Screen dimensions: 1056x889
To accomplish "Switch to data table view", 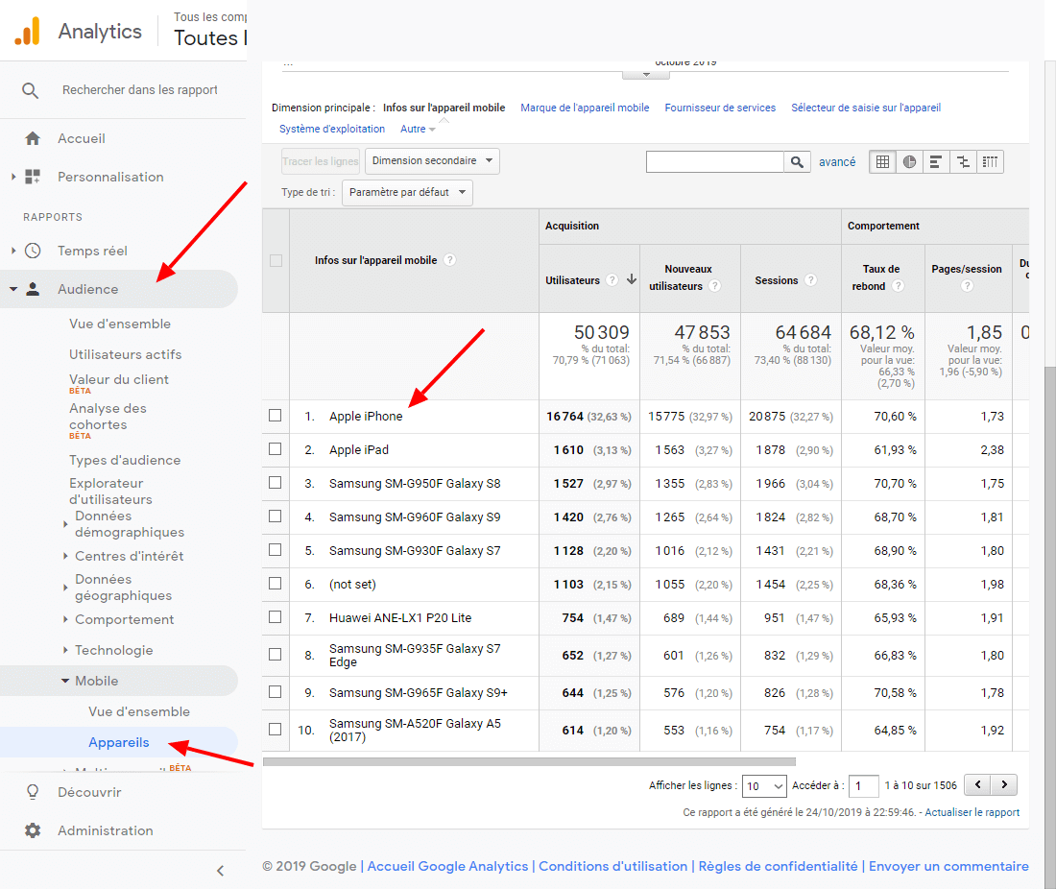I will pyautogui.click(x=882, y=161).
